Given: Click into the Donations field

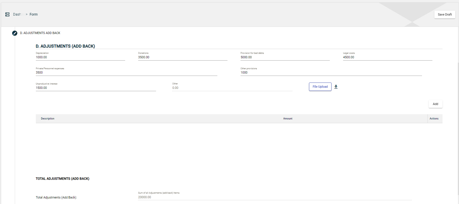Looking at the screenshot, I should pyautogui.click(x=182, y=57).
